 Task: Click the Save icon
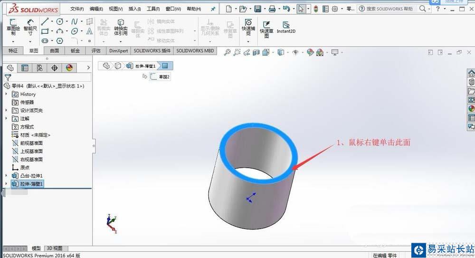(x=257, y=9)
